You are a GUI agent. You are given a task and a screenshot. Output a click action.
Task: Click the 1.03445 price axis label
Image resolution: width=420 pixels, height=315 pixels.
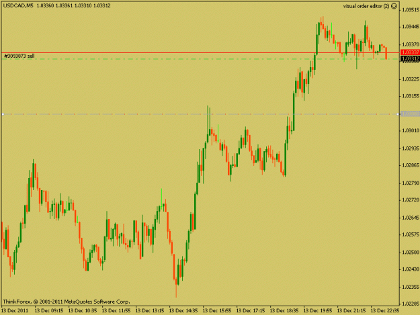pyautogui.click(x=411, y=26)
